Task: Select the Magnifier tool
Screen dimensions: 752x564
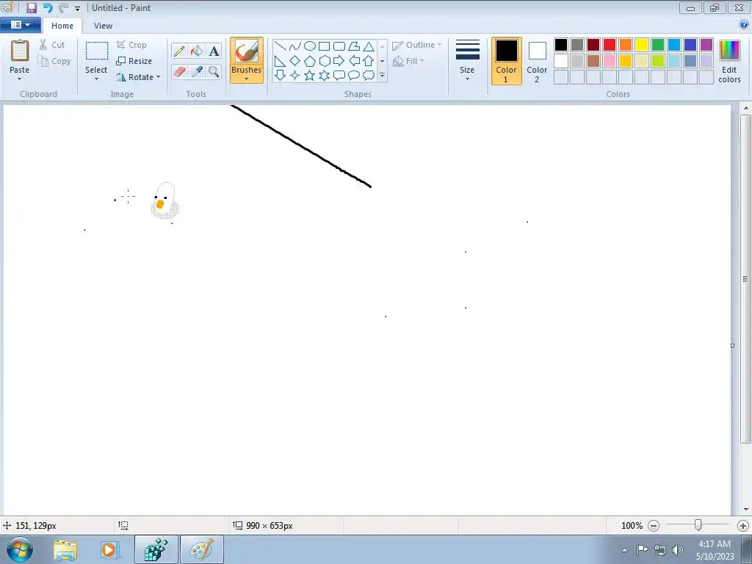Action: tap(214, 72)
